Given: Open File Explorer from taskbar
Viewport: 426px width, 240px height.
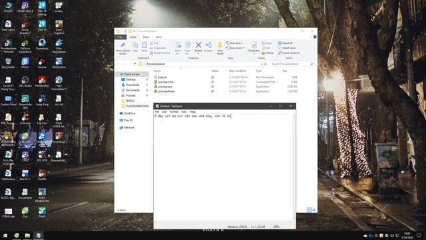Looking at the screenshot, I should click(27, 235).
